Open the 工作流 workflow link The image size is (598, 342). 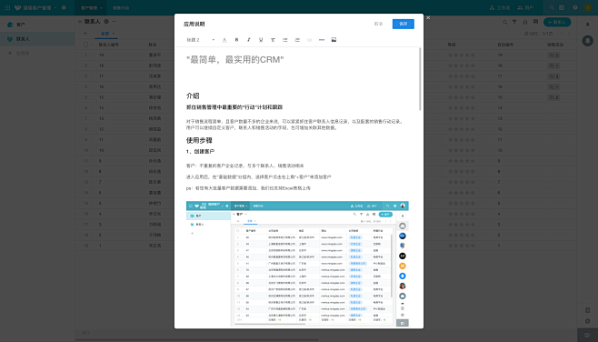(x=500, y=7)
